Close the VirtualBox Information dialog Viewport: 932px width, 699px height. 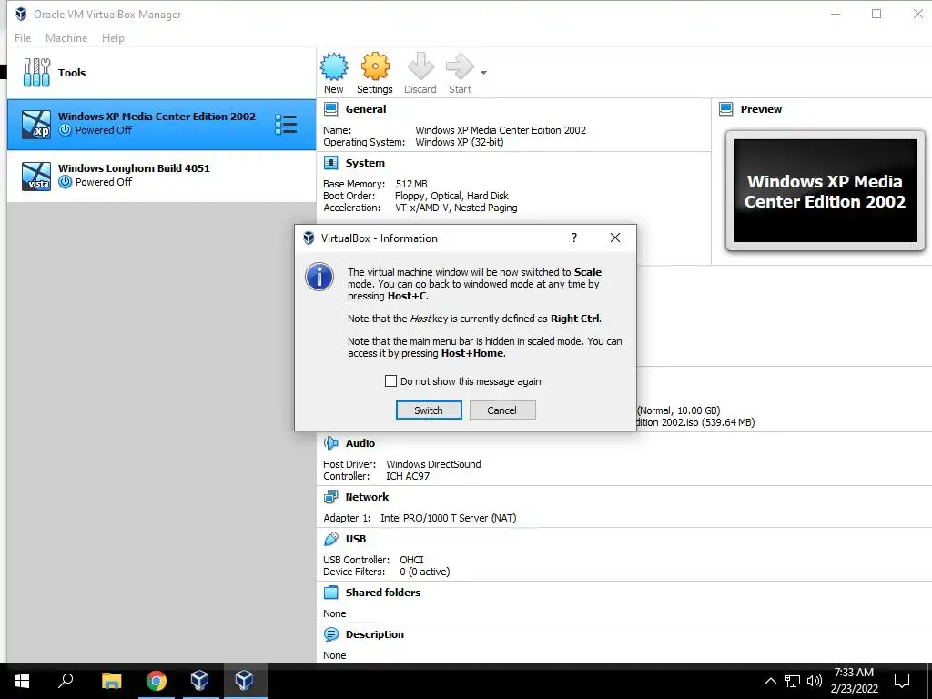pyautogui.click(x=615, y=238)
